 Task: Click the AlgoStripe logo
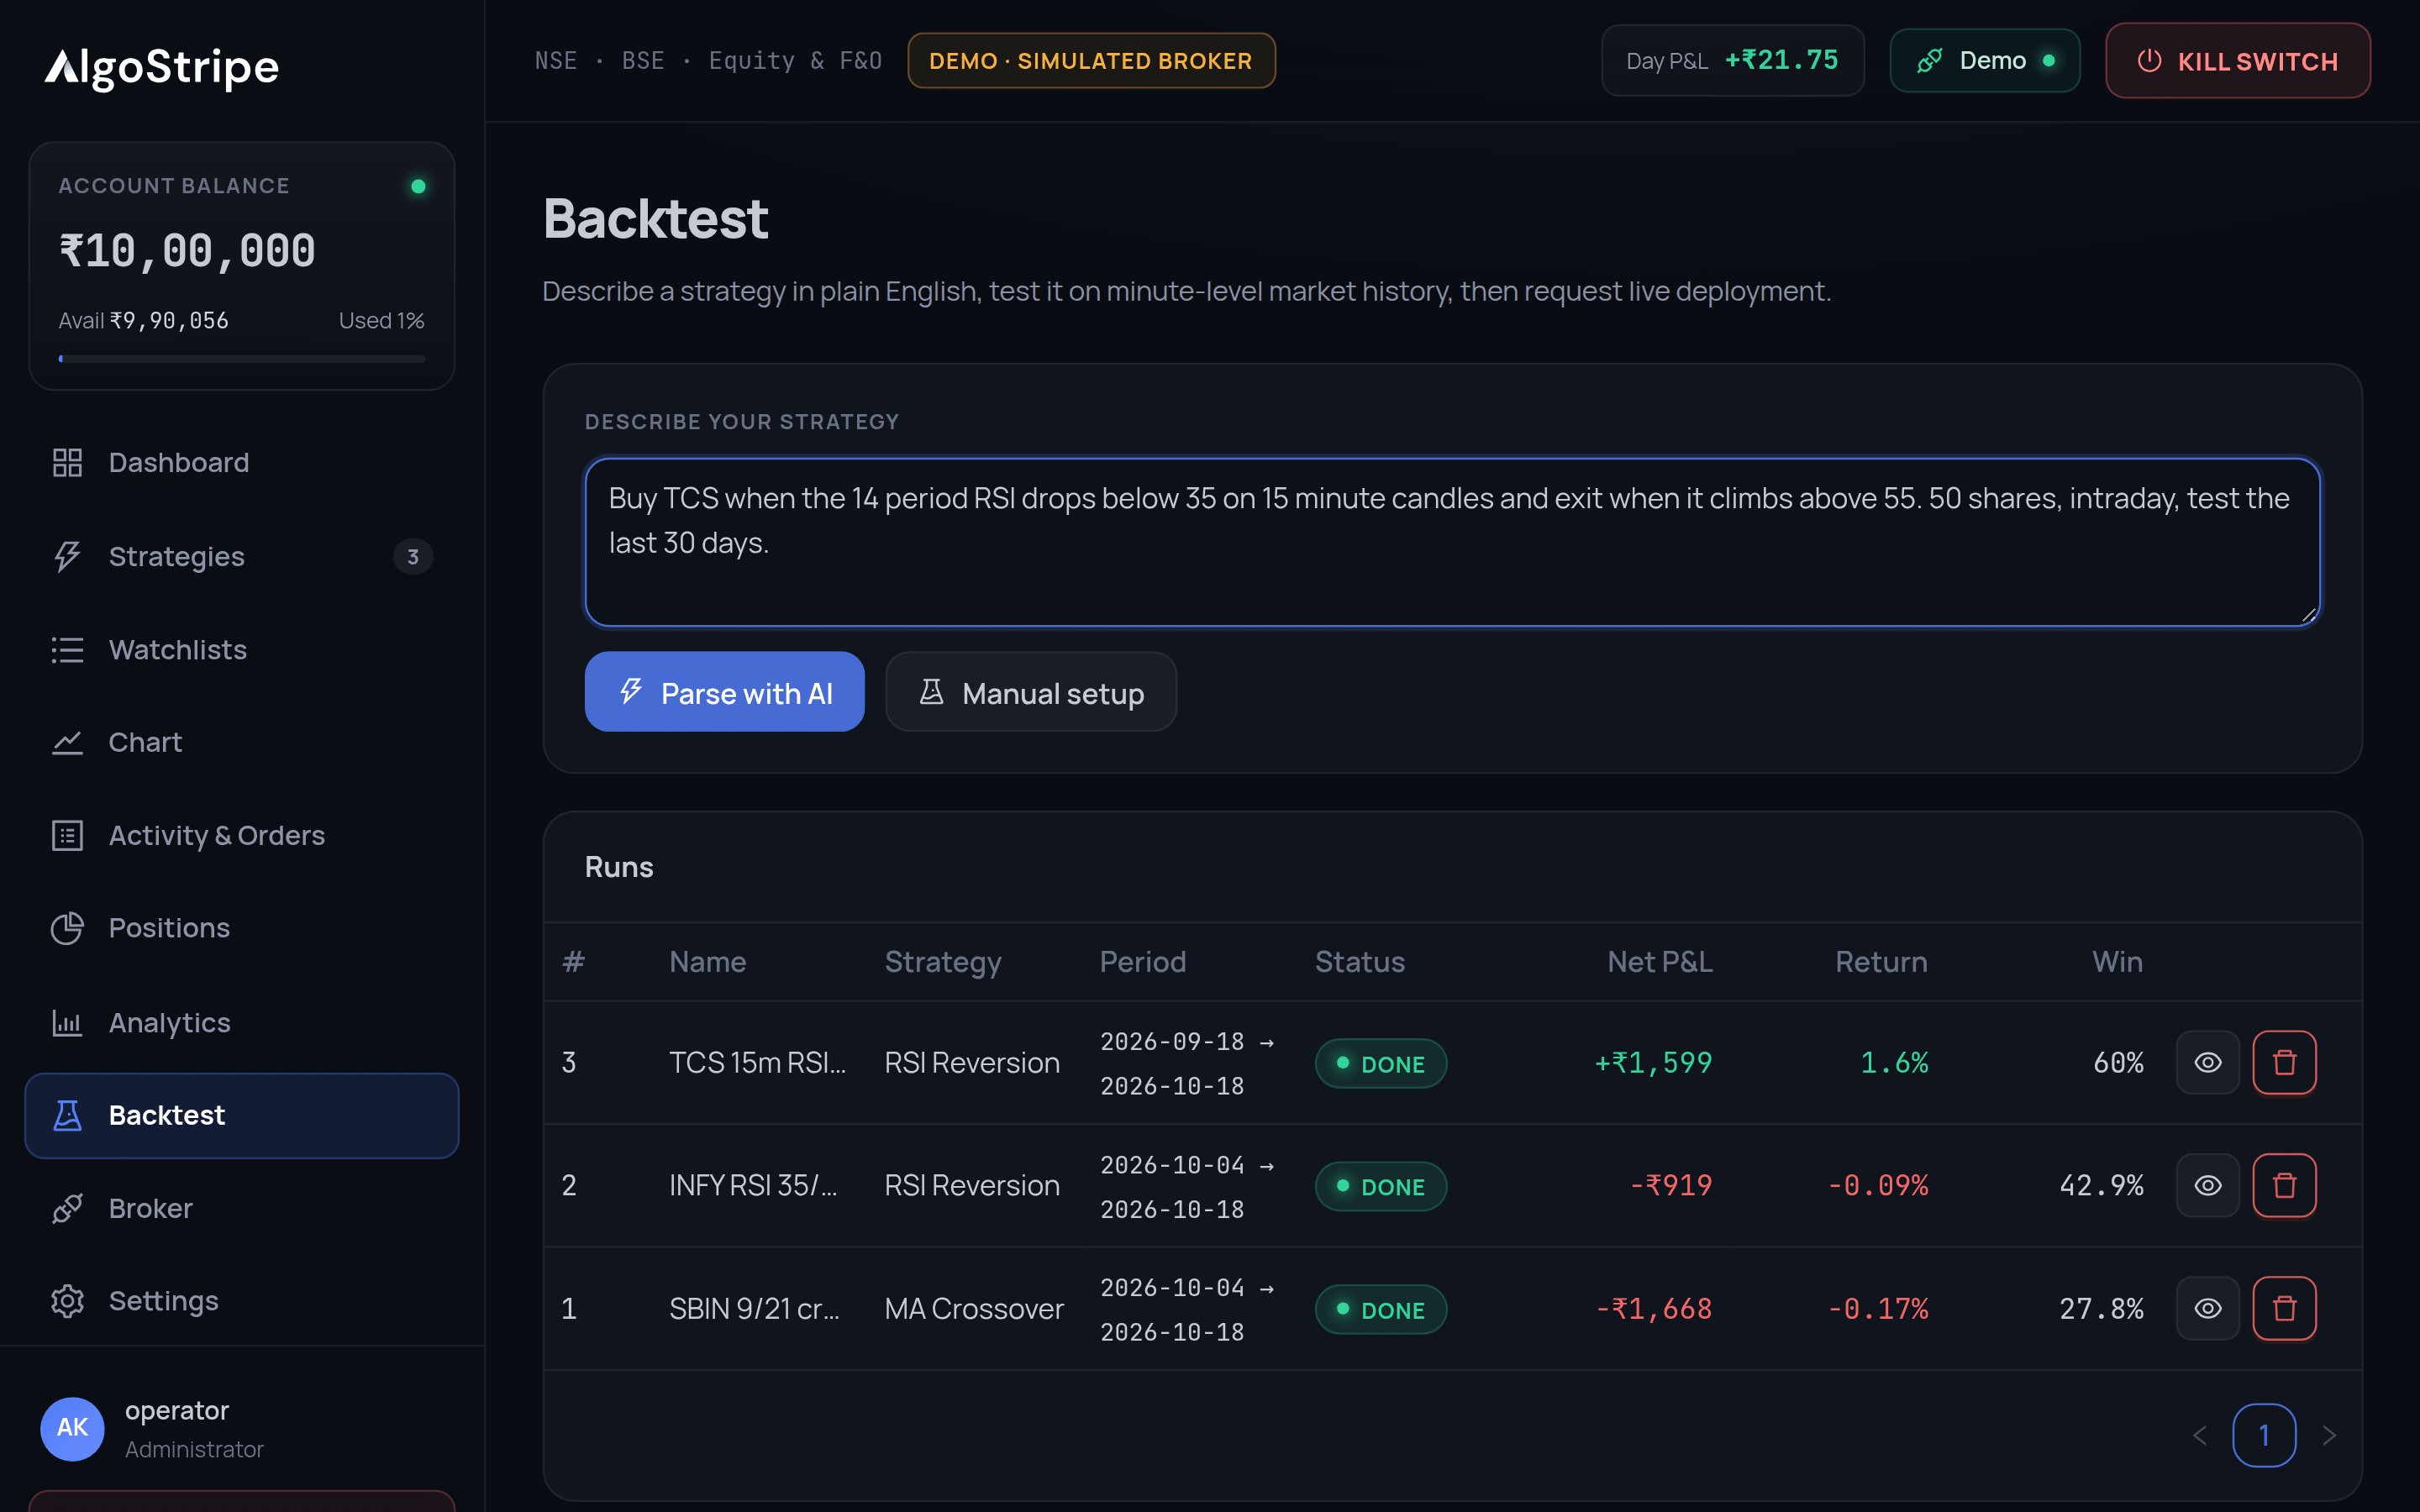162,67
